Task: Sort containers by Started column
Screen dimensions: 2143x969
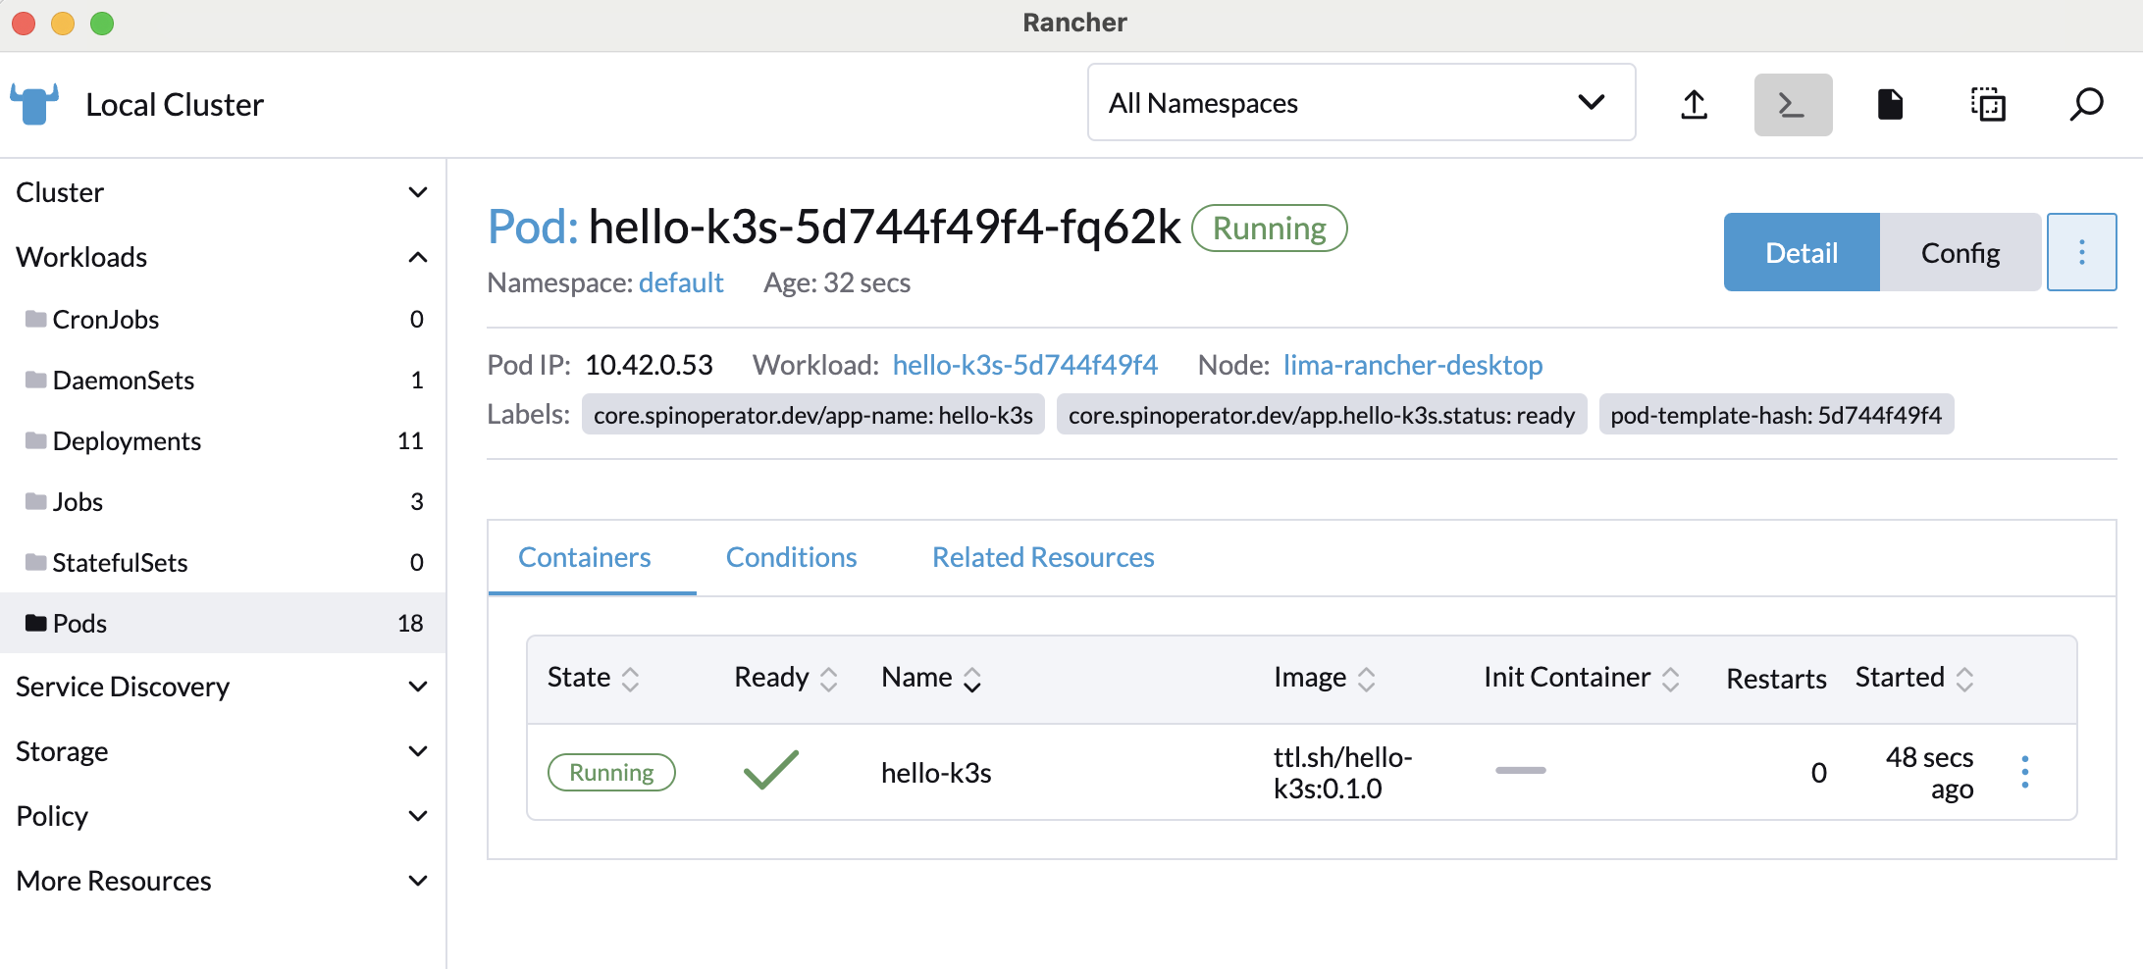Action: pos(1914,678)
